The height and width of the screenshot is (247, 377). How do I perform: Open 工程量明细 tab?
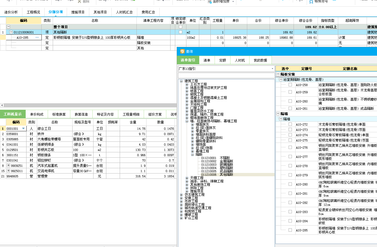point(131,114)
